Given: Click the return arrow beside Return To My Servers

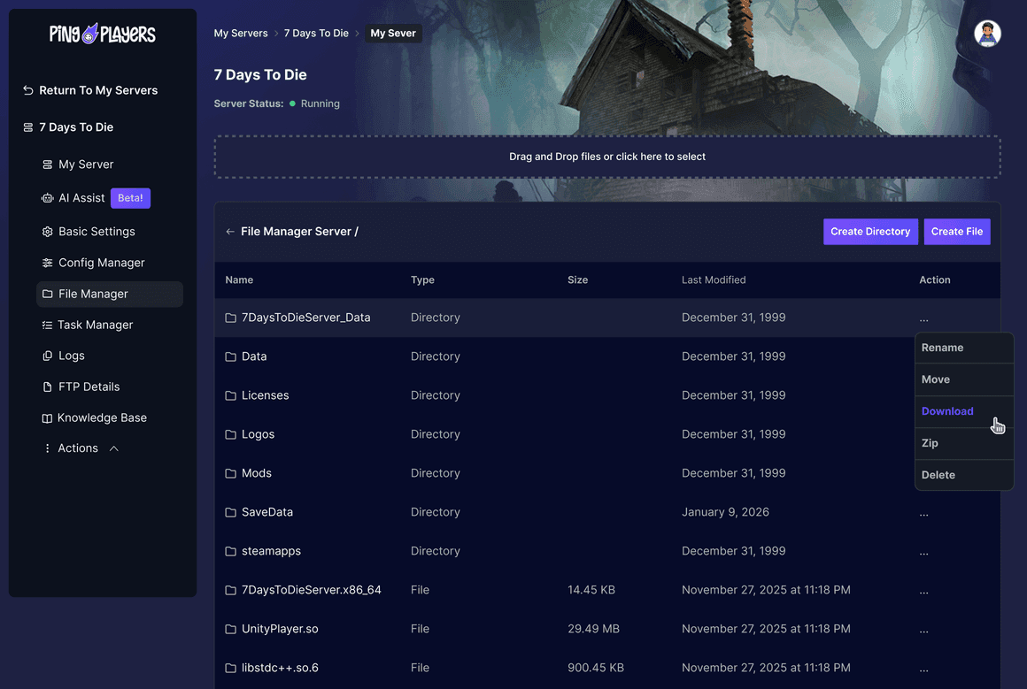Looking at the screenshot, I should coord(28,90).
